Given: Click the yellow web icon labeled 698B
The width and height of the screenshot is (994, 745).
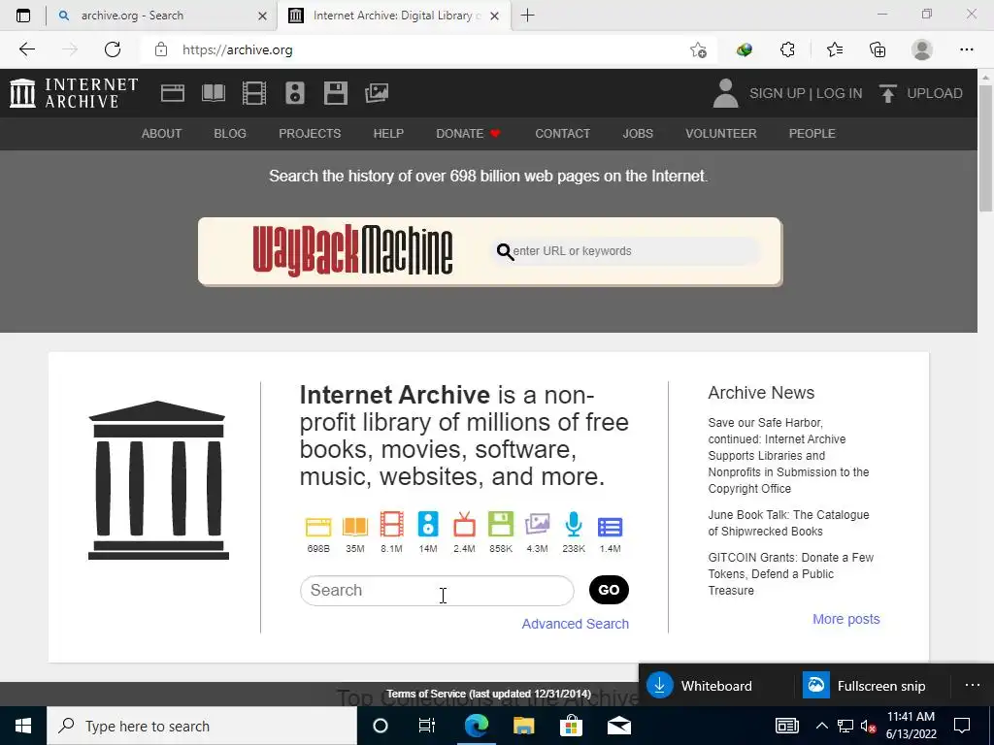Looking at the screenshot, I should [318, 526].
